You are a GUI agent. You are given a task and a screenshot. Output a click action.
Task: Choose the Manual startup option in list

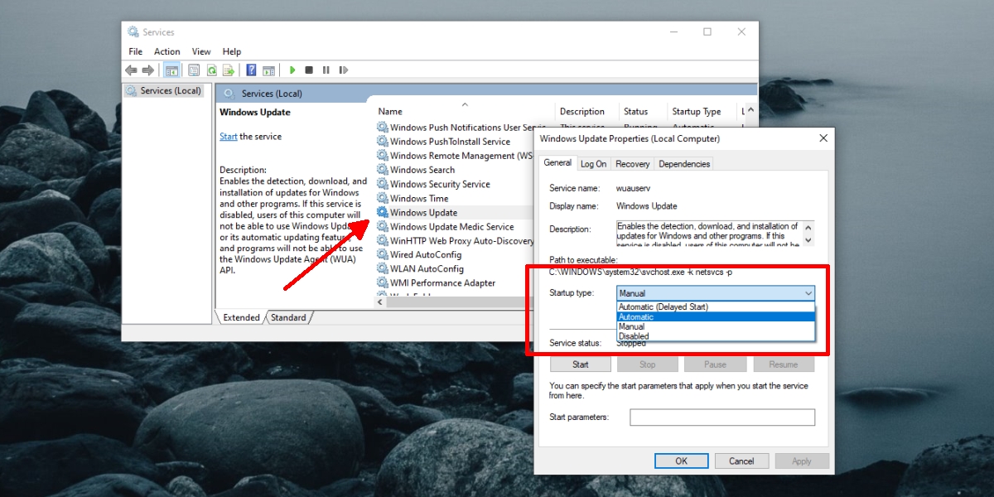pyautogui.click(x=717, y=326)
